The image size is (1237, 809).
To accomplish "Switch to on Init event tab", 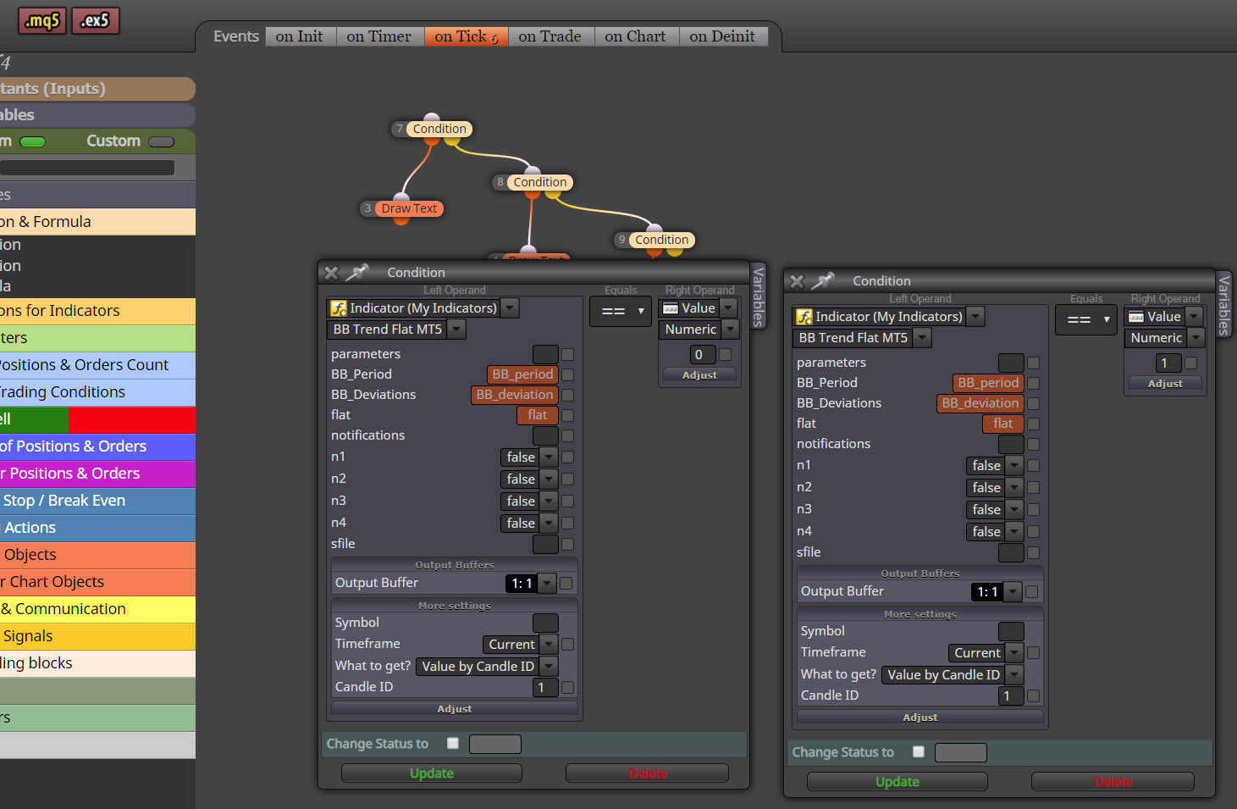I will (300, 36).
